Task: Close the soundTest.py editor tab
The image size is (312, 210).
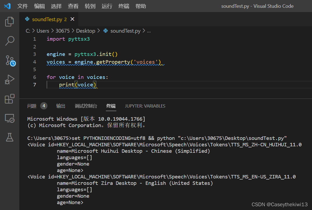Action: (x=72, y=19)
